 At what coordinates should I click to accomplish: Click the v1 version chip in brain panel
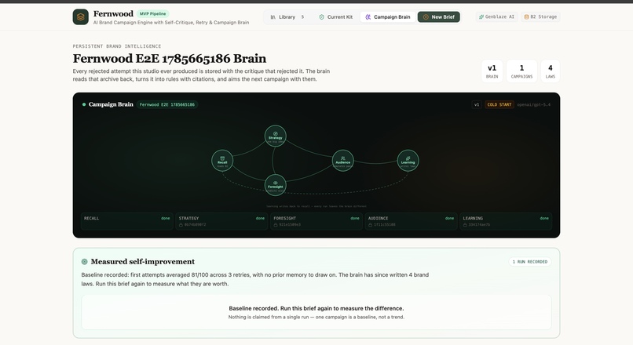(477, 104)
